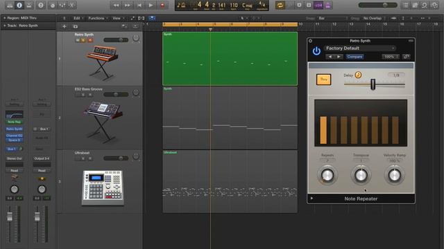Viewport: 444px width, 249px height.
Task: Expand Region MIDI Thru inspector section
Action: coord(4,18)
